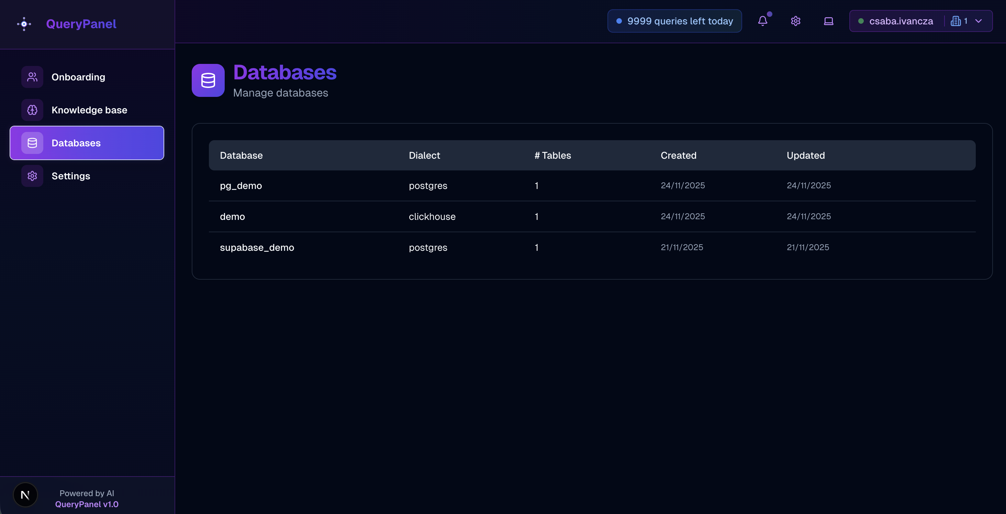
Task: Click the QueryPanel logo icon
Action: click(24, 24)
